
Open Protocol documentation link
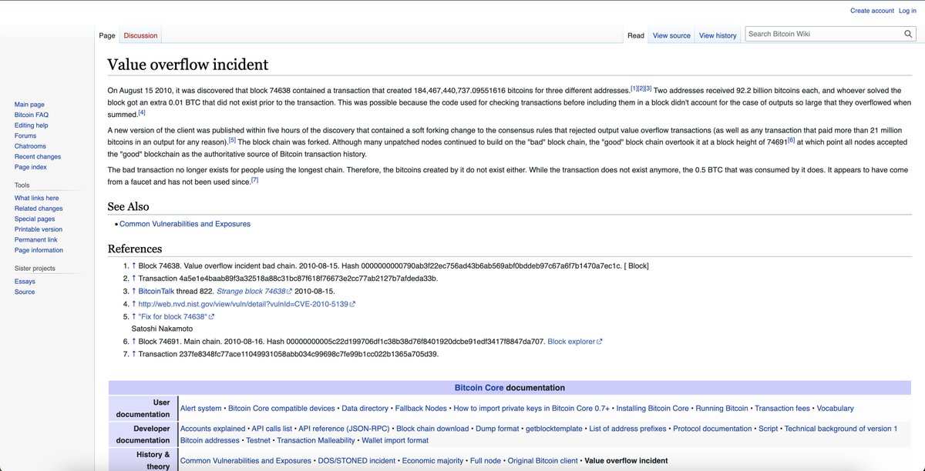(x=712, y=429)
